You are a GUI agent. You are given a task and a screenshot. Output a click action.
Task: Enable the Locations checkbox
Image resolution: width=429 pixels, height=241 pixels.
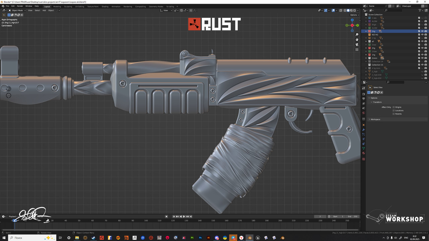pos(393,110)
